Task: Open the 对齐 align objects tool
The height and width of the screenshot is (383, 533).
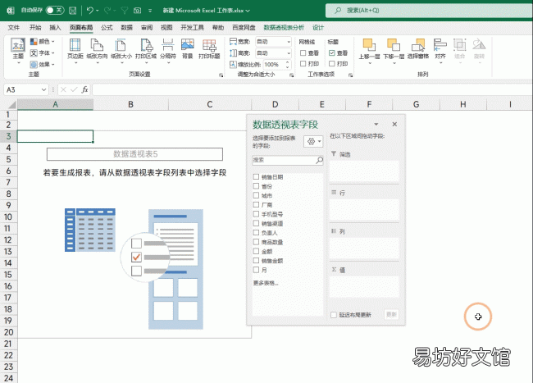Action: [440, 49]
